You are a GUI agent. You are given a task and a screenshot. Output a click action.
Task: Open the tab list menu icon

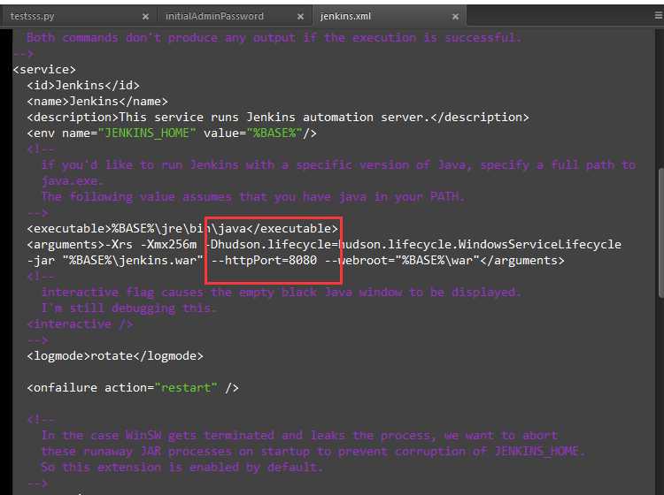659,16
